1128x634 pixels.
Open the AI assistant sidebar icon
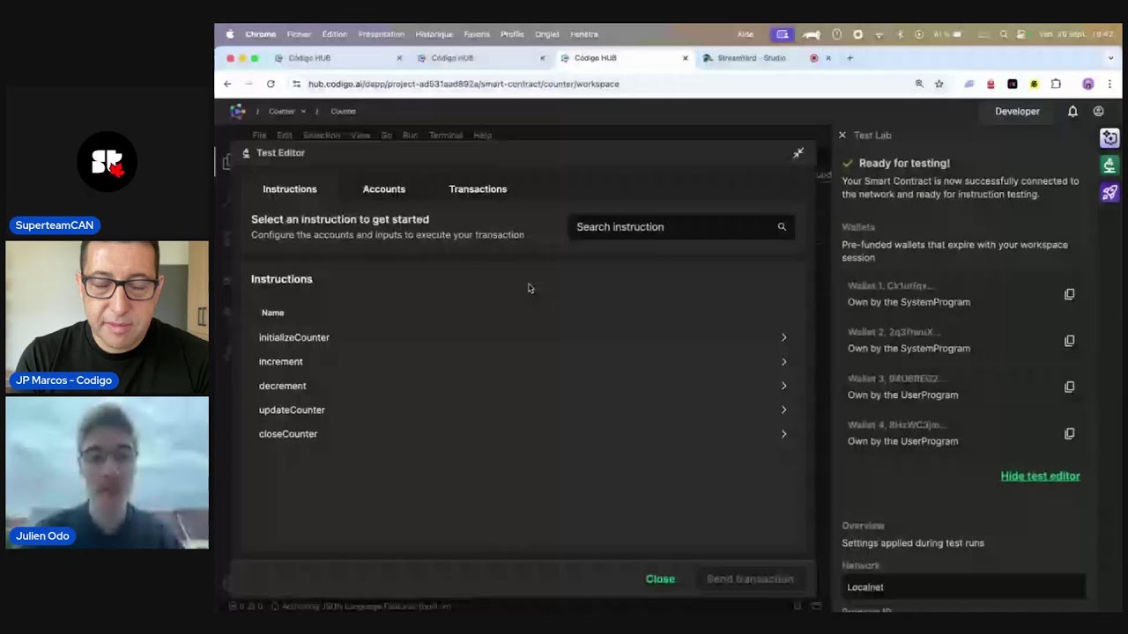tap(1109, 138)
